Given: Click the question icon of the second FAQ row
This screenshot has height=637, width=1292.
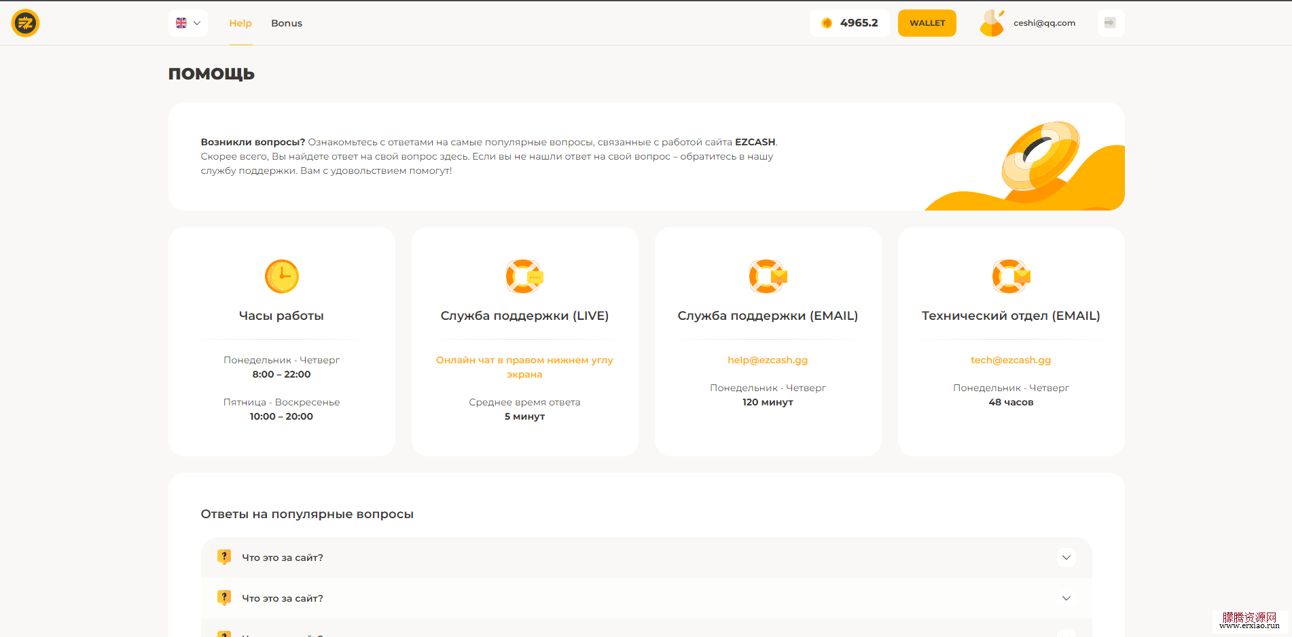Looking at the screenshot, I should tap(224, 598).
